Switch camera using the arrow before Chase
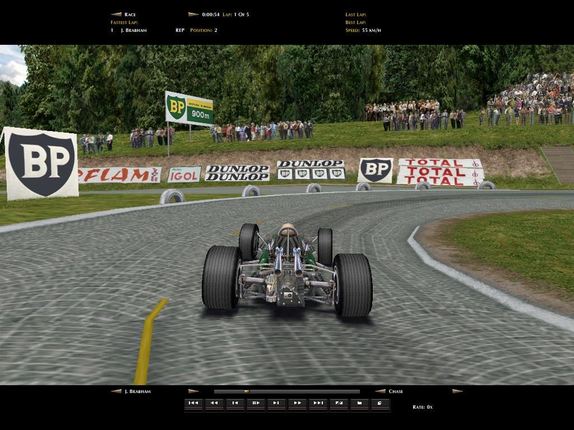Image resolution: width=574 pixels, height=430 pixels. point(378,391)
